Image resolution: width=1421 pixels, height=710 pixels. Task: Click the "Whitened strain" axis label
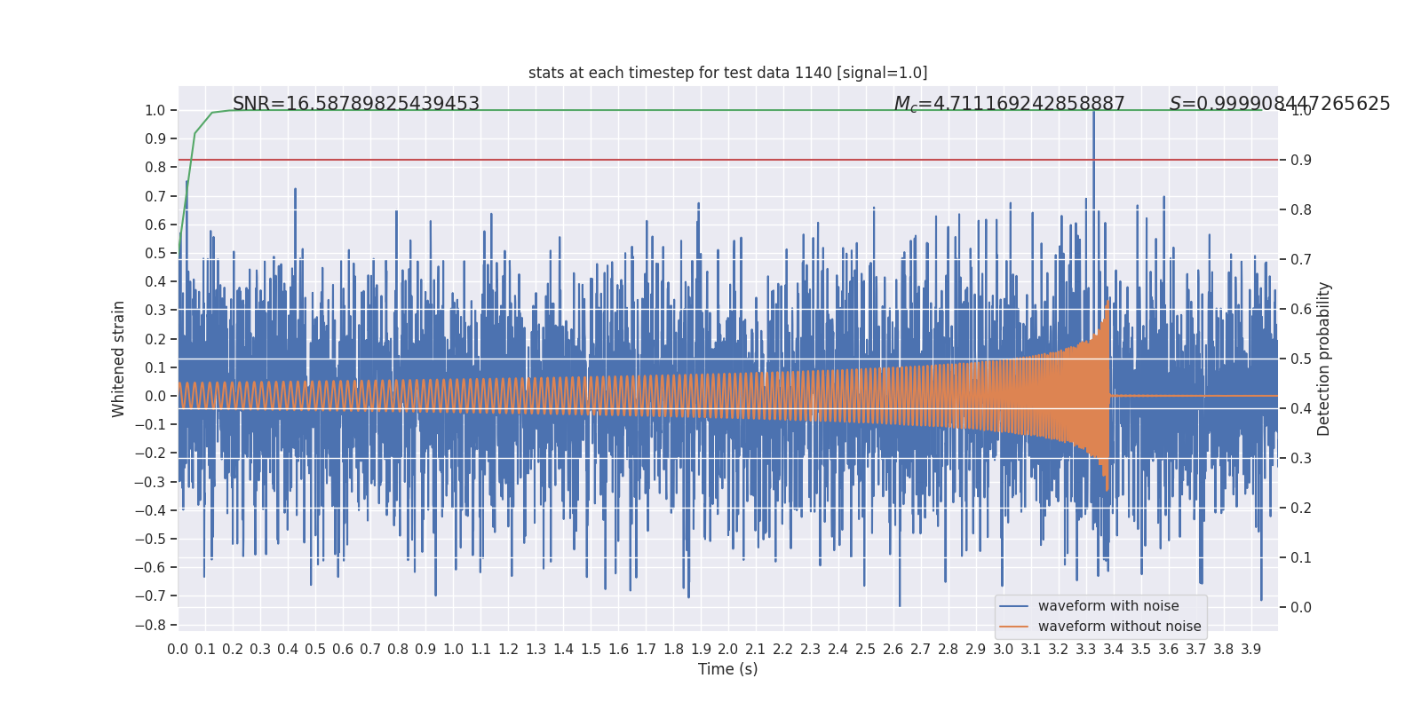tap(119, 359)
